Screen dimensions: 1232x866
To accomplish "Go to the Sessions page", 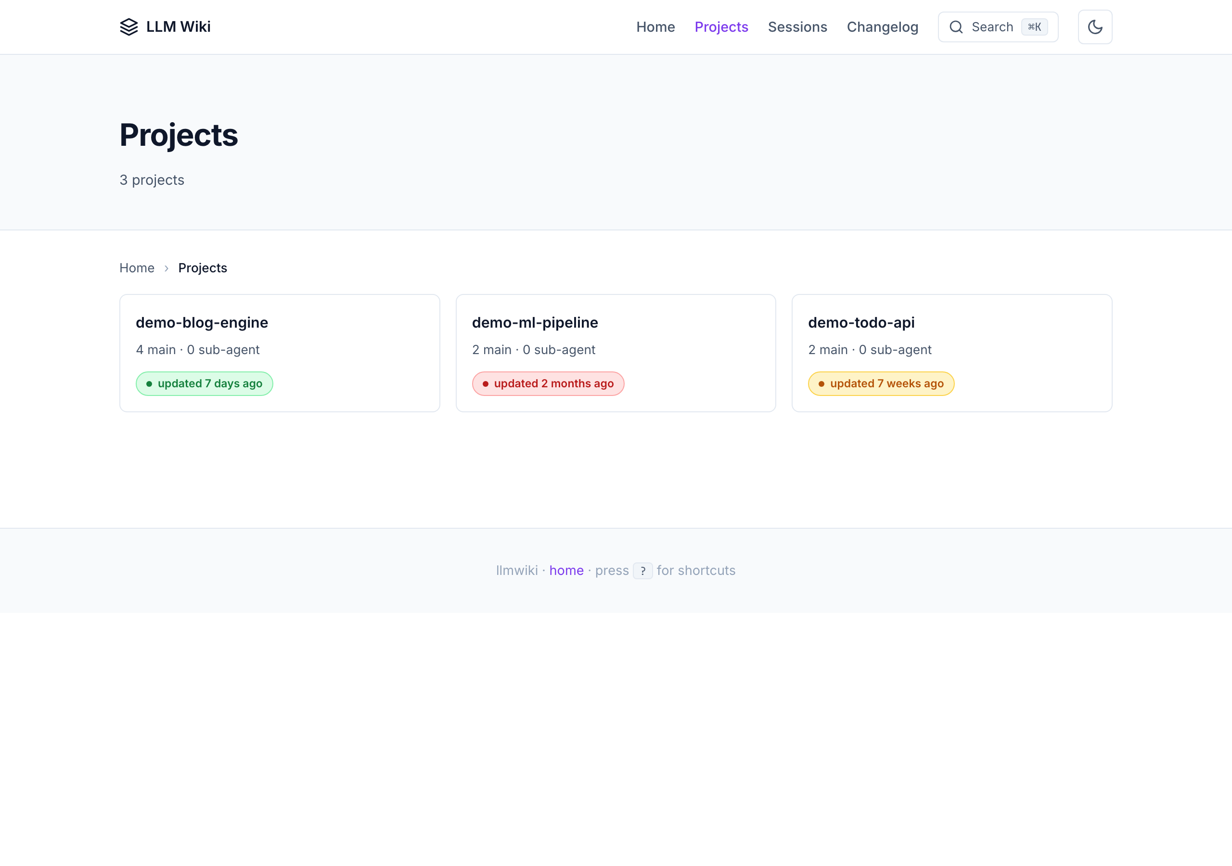I will (797, 27).
